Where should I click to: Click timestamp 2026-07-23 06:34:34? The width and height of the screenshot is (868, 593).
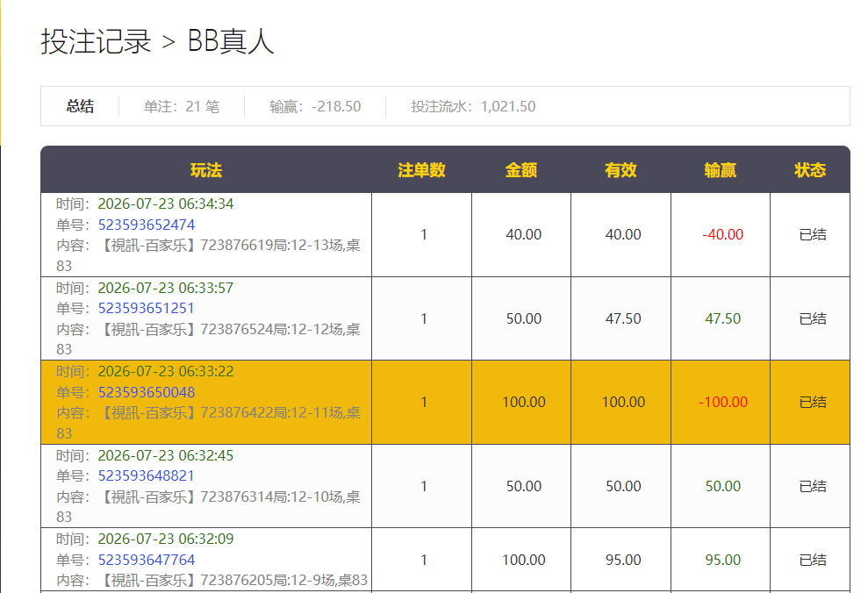click(x=166, y=204)
